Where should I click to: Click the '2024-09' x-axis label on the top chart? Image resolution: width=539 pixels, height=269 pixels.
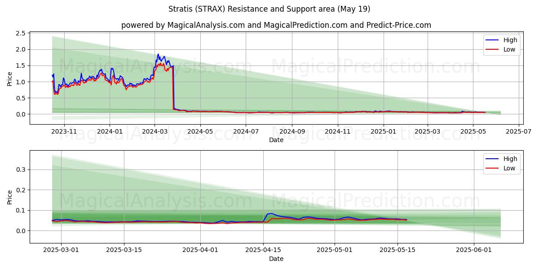click(x=292, y=132)
